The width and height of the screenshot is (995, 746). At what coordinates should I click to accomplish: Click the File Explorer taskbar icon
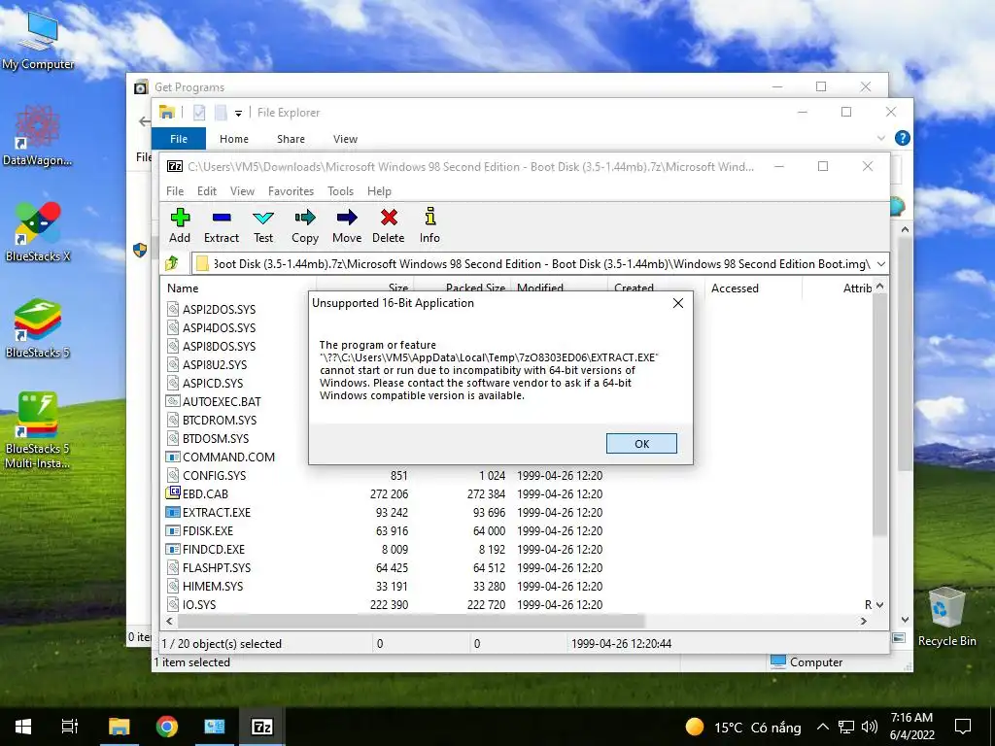(x=119, y=727)
